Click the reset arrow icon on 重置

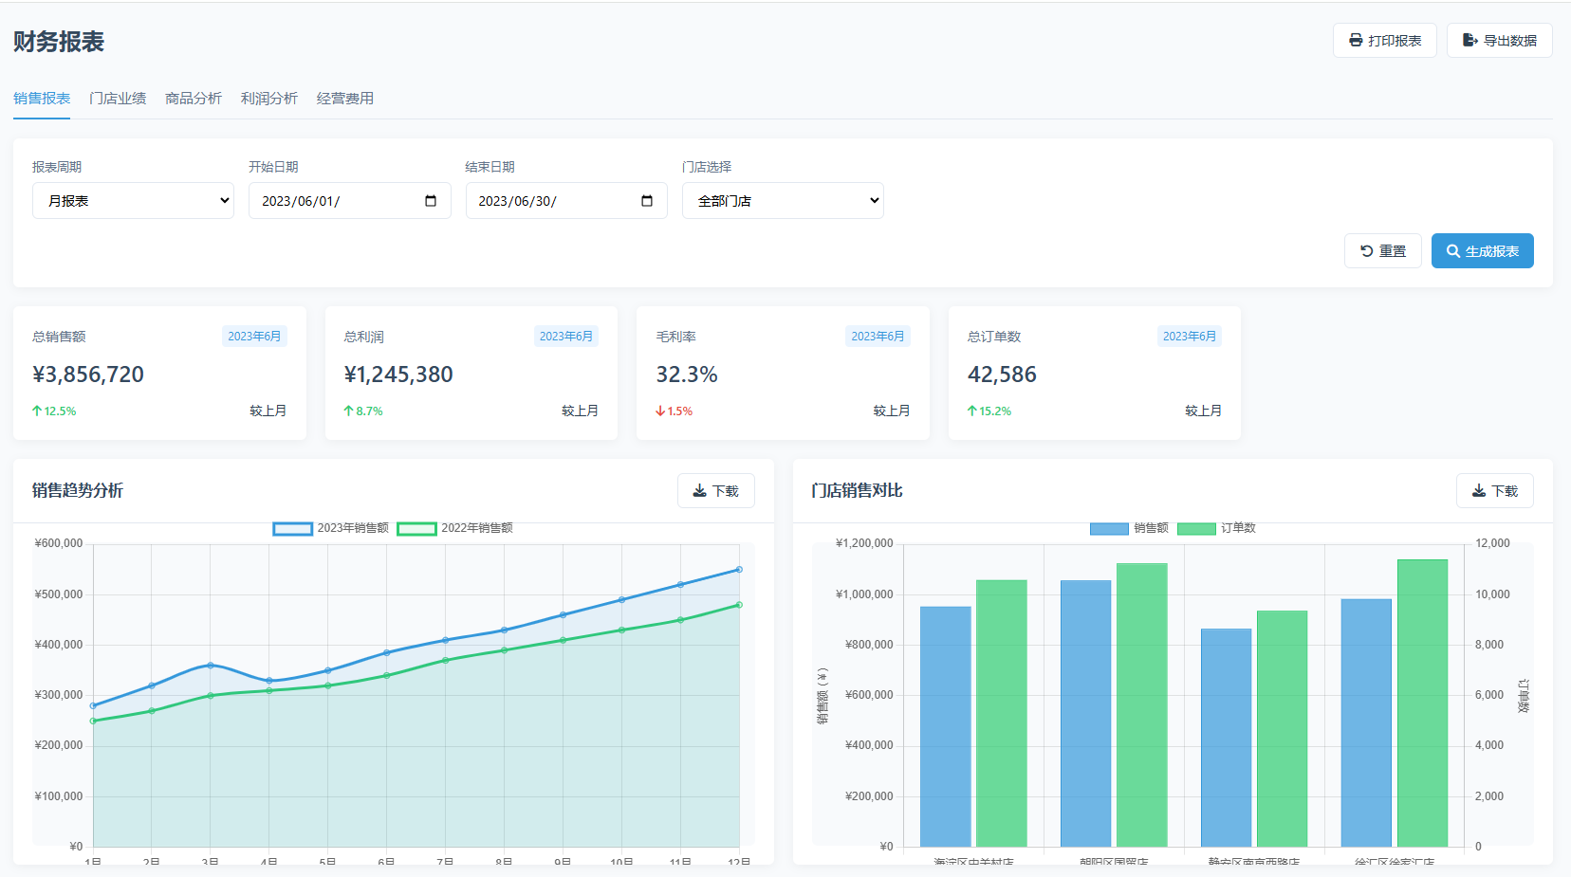pos(1366,251)
